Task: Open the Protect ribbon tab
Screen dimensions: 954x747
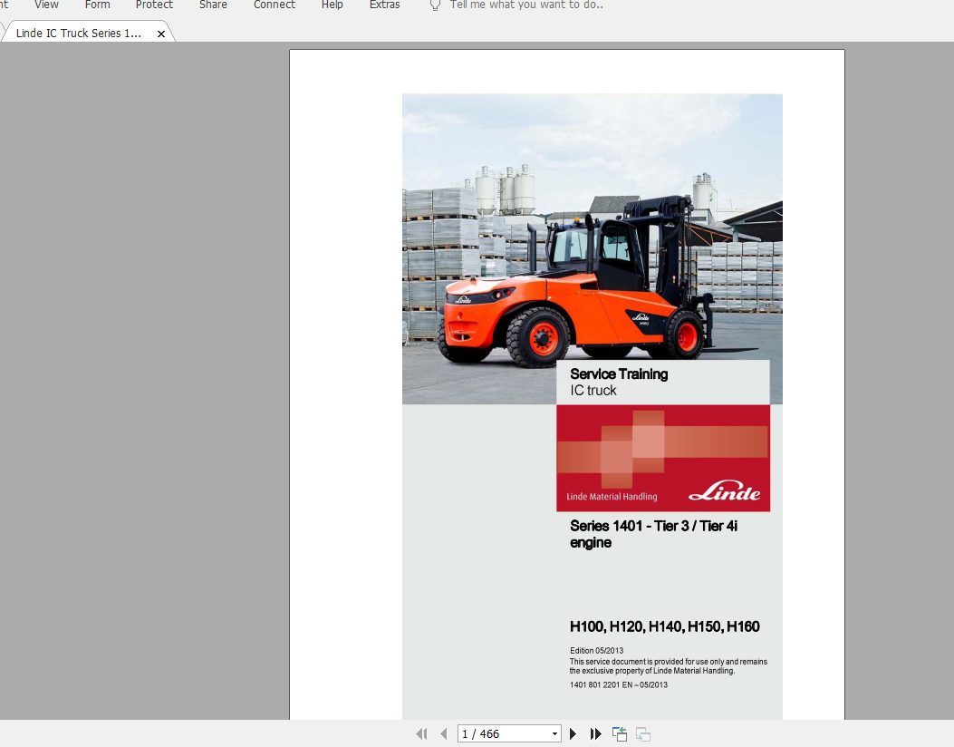Action: click(x=154, y=5)
